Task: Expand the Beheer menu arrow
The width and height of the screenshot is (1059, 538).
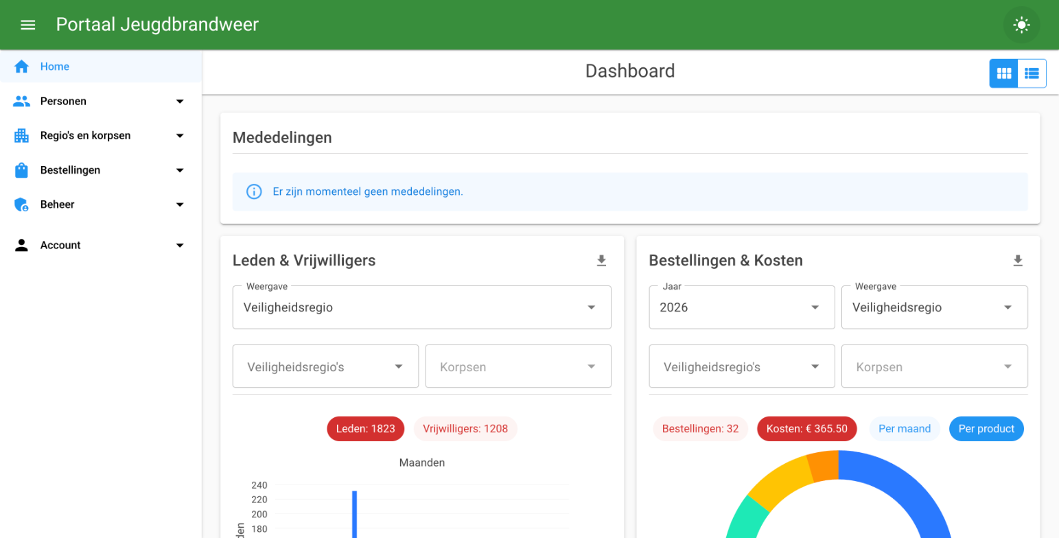Action: (x=180, y=204)
